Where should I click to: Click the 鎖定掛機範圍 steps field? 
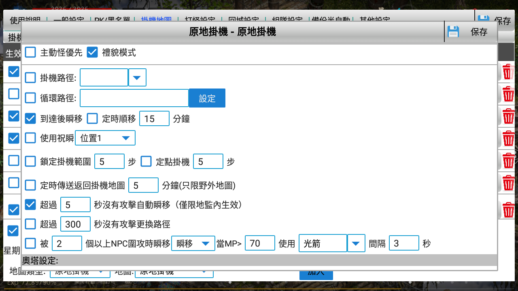pos(109,161)
